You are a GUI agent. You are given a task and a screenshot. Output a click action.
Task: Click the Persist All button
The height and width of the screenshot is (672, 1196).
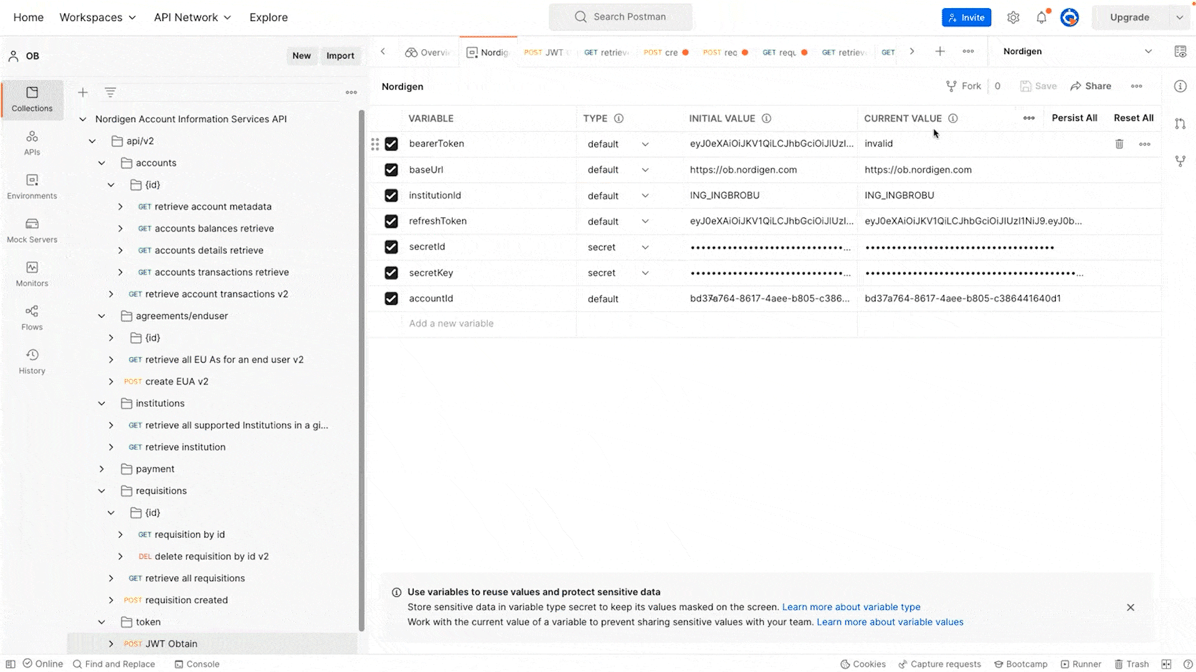(x=1074, y=118)
